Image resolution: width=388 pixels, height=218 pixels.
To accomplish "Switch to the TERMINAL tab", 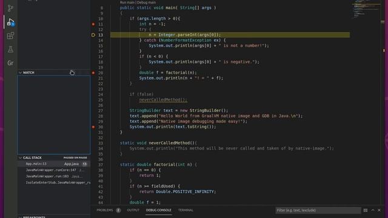I will 186,210.
